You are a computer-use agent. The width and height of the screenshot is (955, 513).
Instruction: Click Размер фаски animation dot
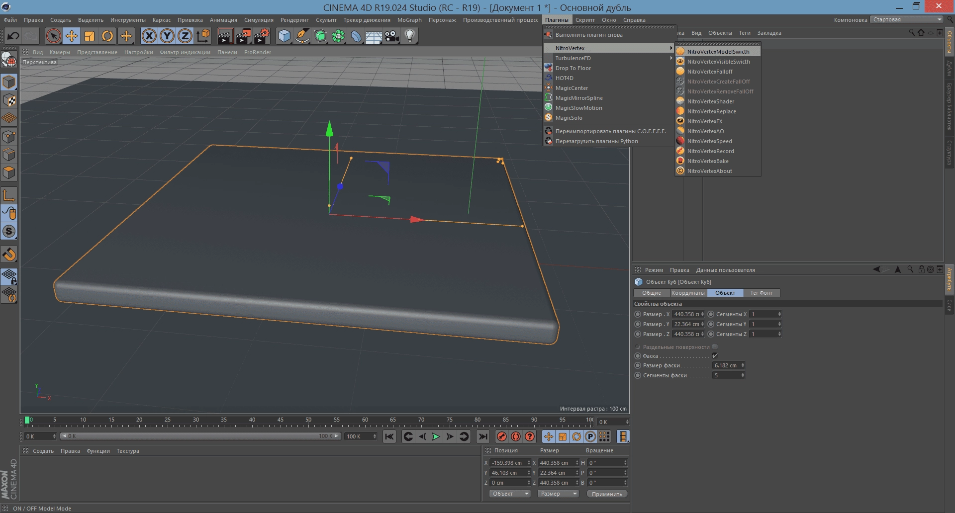point(638,365)
